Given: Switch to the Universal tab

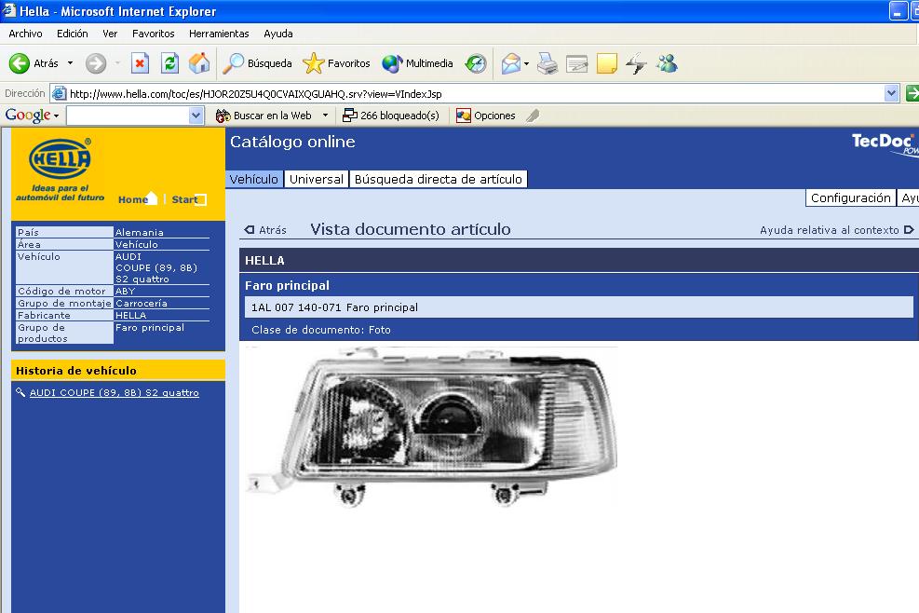Looking at the screenshot, I should (x=317, y=180).
